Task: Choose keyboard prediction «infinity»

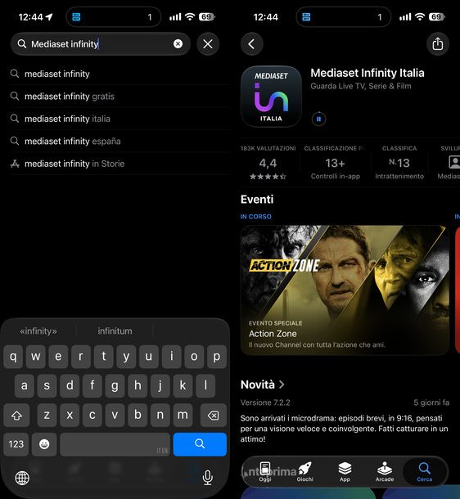Action: click(x=38, y=331)
